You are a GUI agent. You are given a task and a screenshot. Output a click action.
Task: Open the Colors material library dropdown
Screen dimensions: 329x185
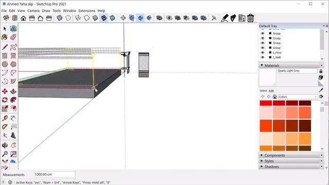298,97
